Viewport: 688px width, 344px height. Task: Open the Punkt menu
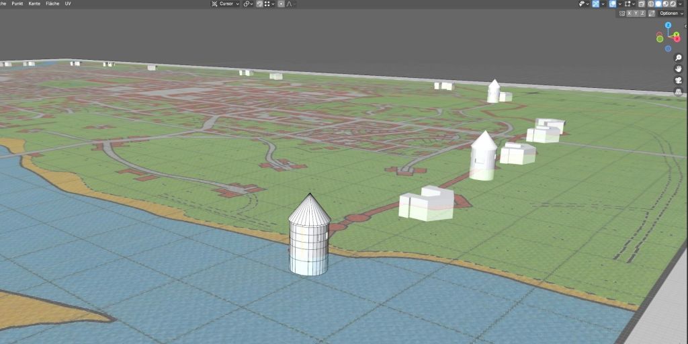(x=17, y=4)
